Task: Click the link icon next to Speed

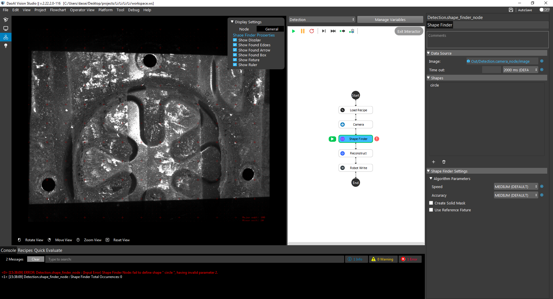Action: (x=542, y=186)
